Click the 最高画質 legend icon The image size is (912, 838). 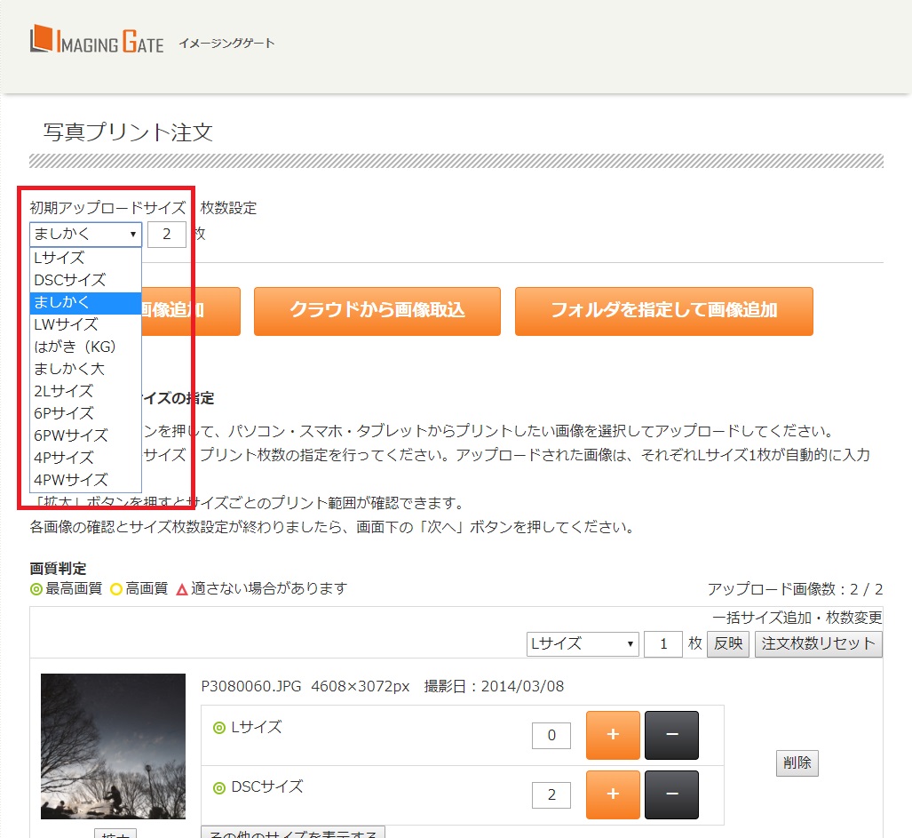coord(36,589)
